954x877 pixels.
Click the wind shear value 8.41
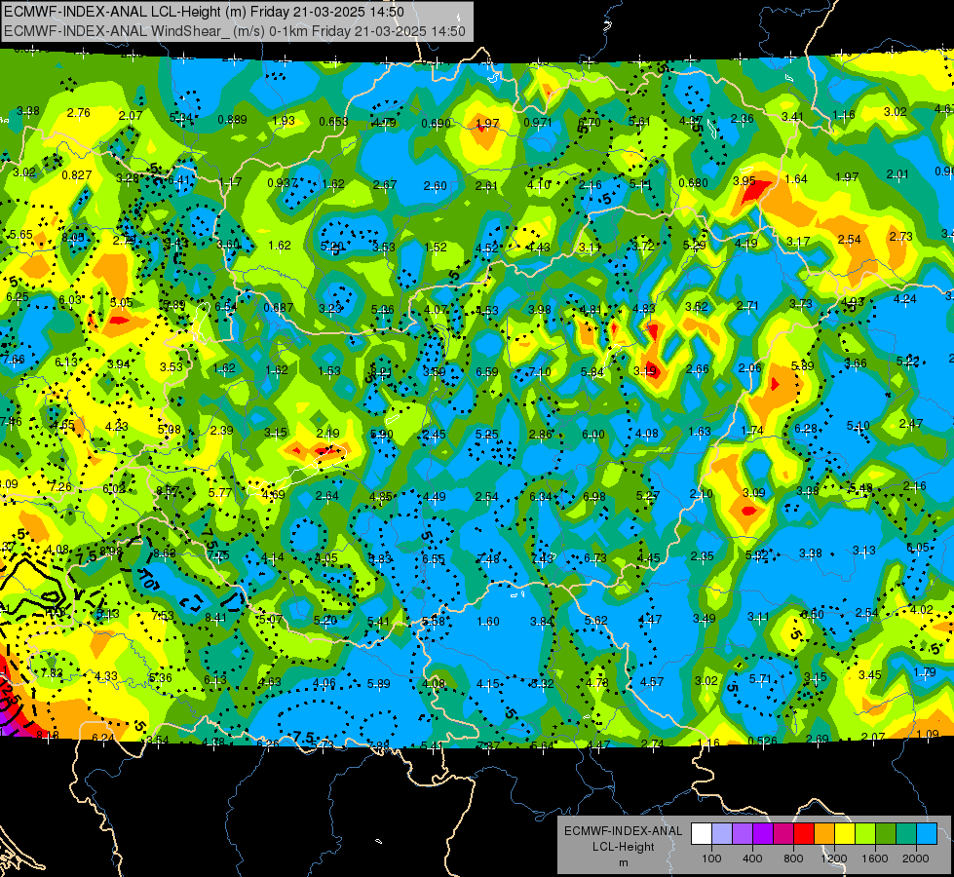[216, 618]
